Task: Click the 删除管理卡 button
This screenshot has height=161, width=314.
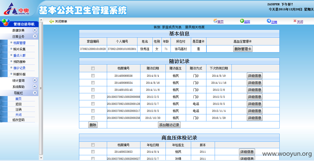Action: 243,49
